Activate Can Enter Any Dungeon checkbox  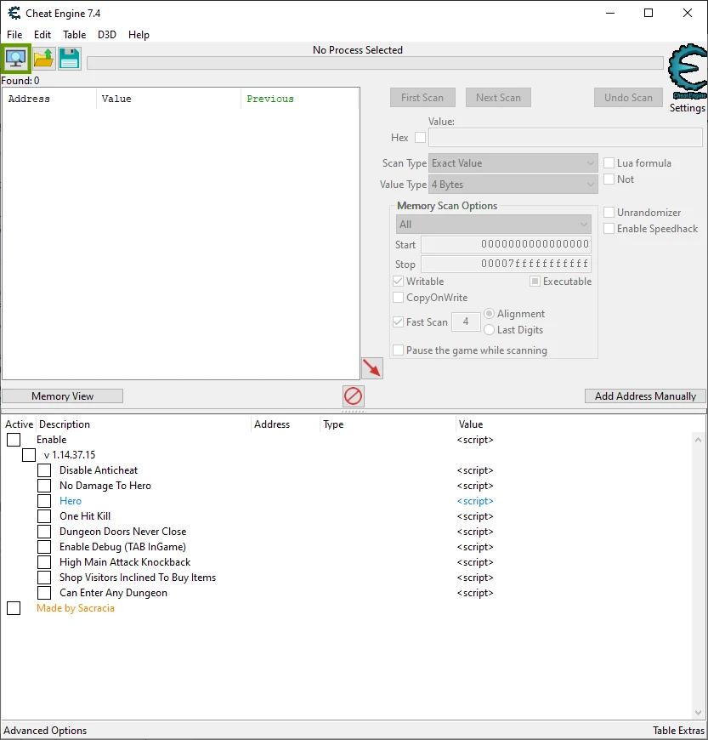tap(44, 593)
